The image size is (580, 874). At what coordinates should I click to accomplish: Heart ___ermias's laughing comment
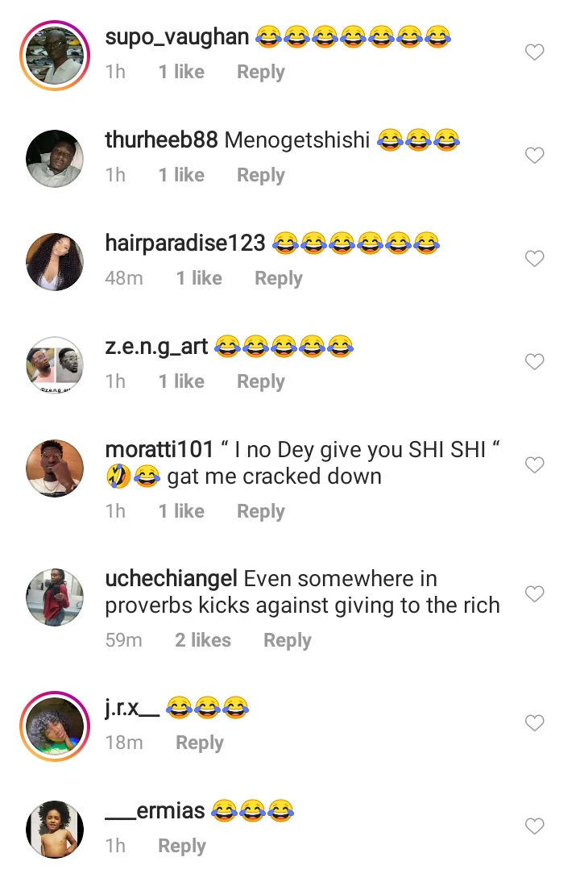coord(535,826)
